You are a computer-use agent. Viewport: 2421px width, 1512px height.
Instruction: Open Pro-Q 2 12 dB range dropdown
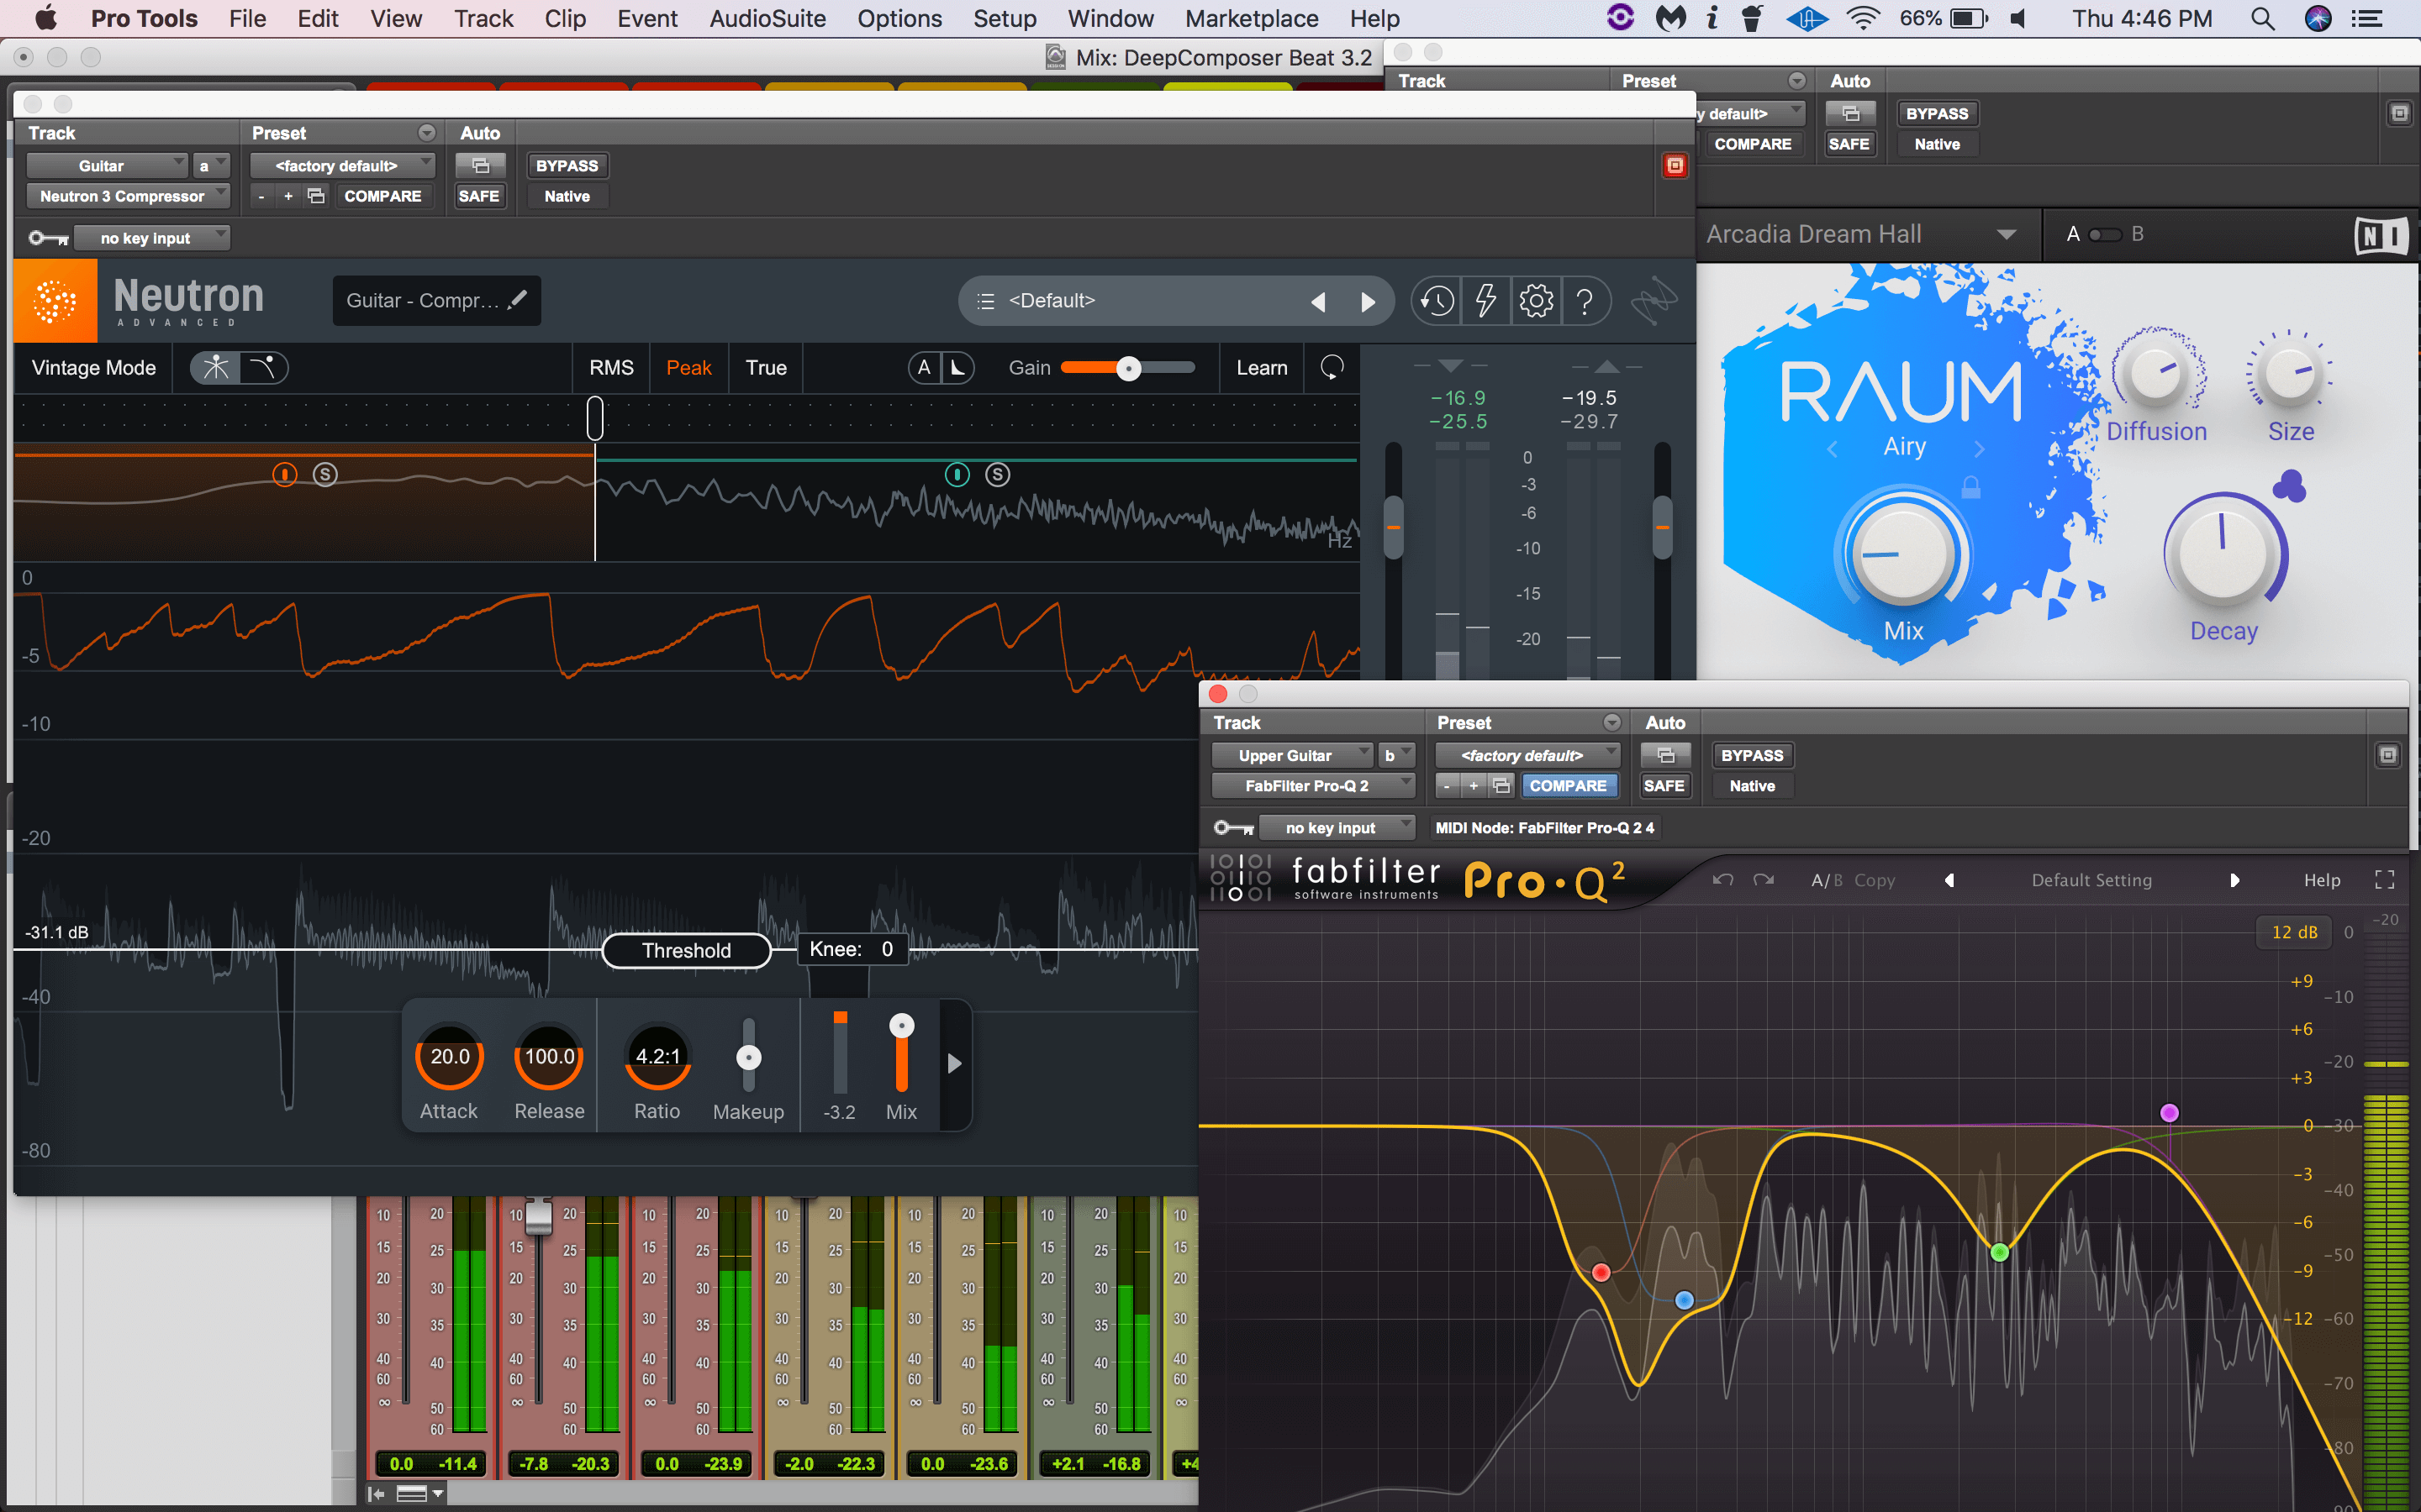(x=2294, y=932)
